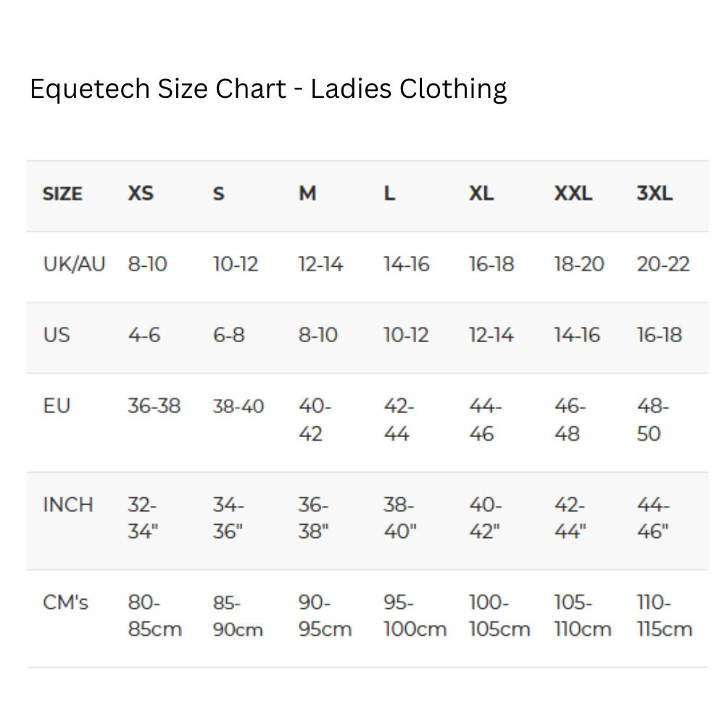
Task: Select the M column header
Action: click(x=307, y=194)
